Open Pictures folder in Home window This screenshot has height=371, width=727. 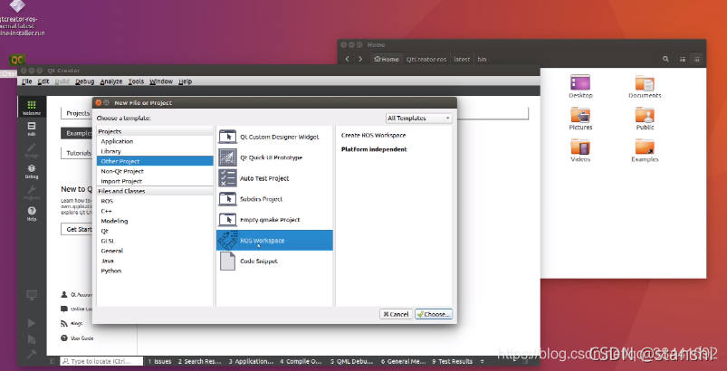pos(580,119)
